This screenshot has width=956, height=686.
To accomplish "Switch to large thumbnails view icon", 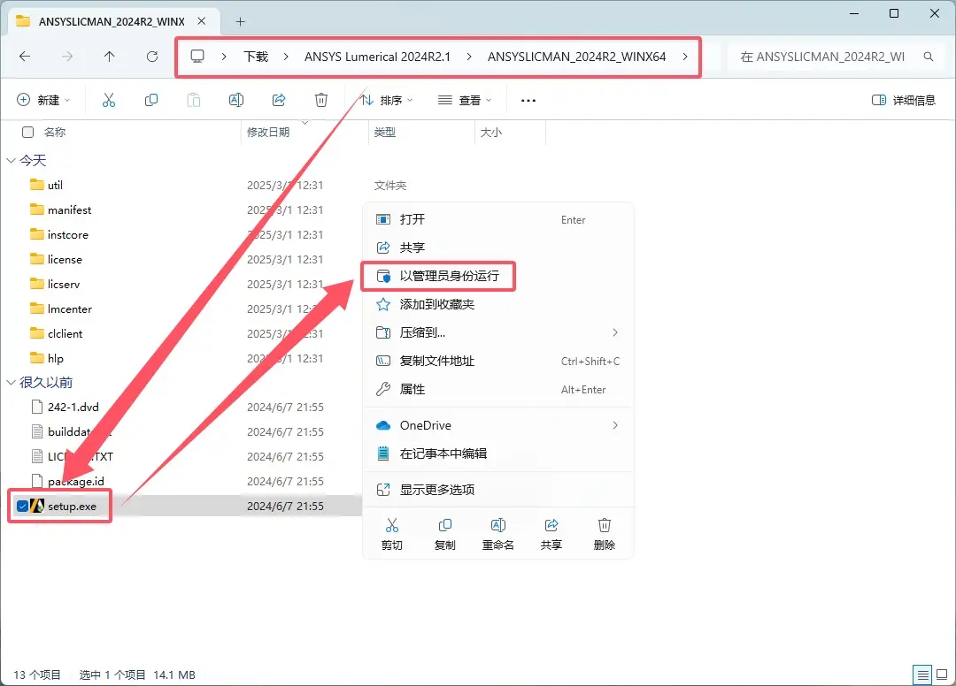I will click(x=940, y=675).
